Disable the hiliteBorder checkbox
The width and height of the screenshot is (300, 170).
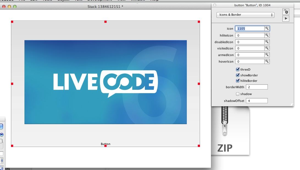pos(238,81)
